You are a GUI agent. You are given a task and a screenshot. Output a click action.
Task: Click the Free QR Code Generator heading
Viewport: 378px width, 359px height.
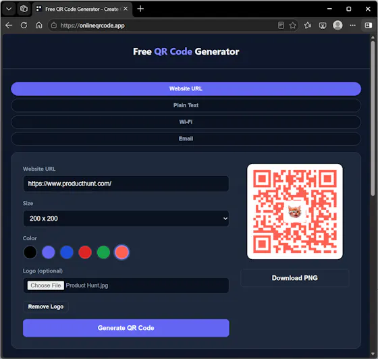pyautogui.click(x=186, y=51)
